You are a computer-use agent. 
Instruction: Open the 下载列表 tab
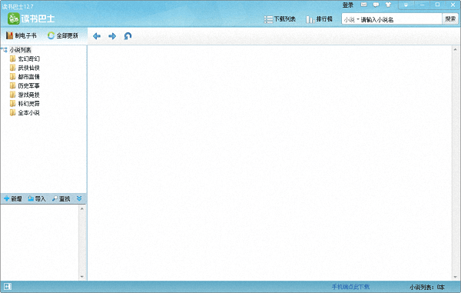(280, 19)
